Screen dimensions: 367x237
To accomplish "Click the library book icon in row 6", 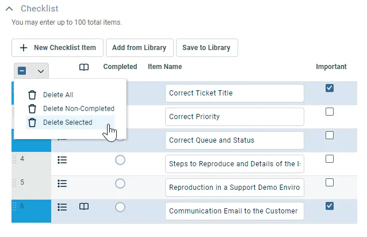I will coord(84,207).
